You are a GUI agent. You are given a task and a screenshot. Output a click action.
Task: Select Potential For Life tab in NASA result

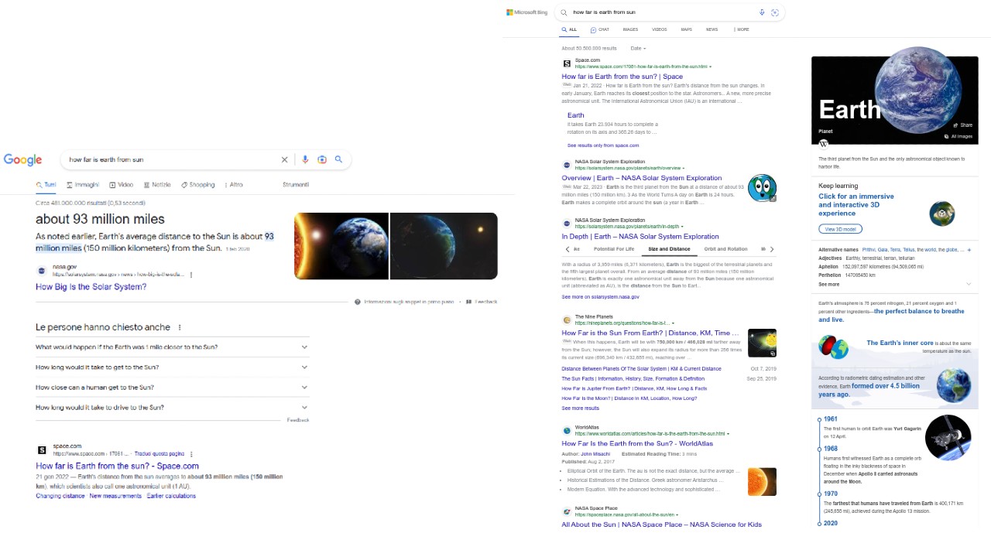pyautogui.click(x=614, y=249)
